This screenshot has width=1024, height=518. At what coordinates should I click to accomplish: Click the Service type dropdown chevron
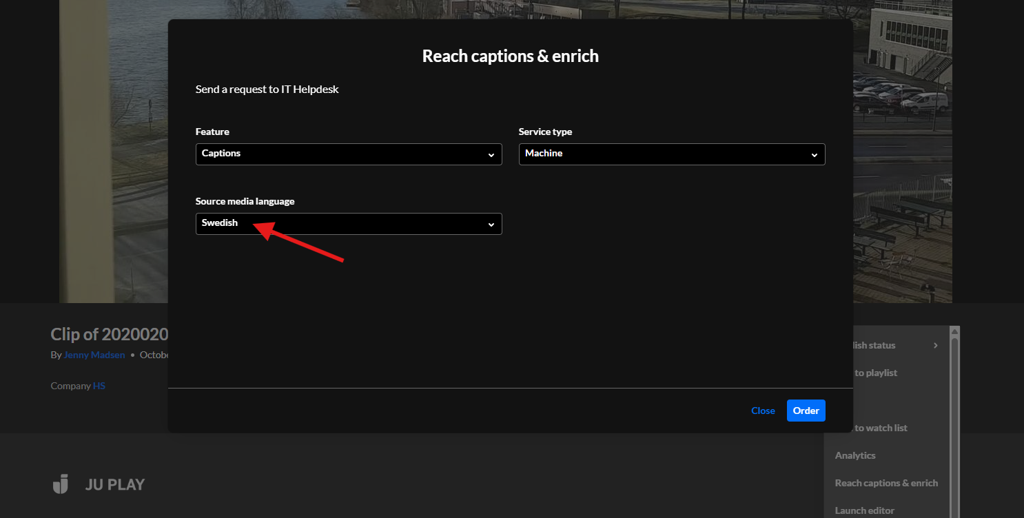(x=815, y=155)
